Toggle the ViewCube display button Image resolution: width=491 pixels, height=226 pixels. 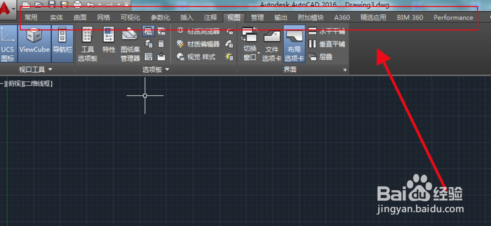pos(35,44)
